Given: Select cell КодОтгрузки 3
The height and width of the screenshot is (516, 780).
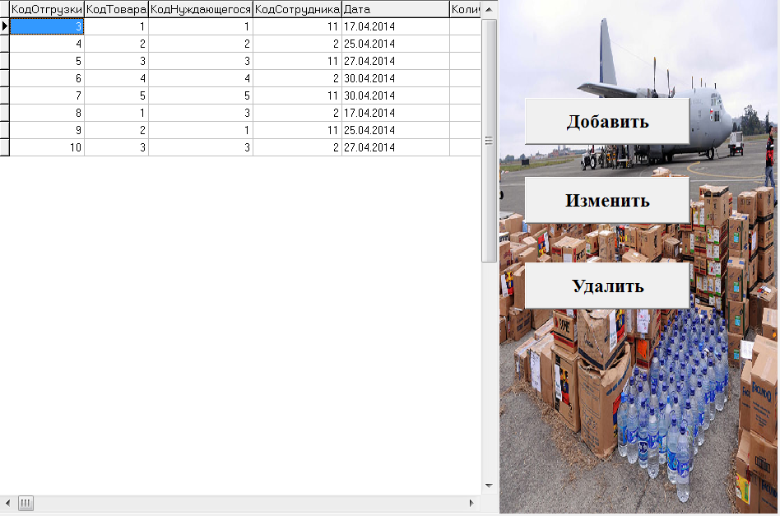Looking at the screenshot, I should coord(47,26).
